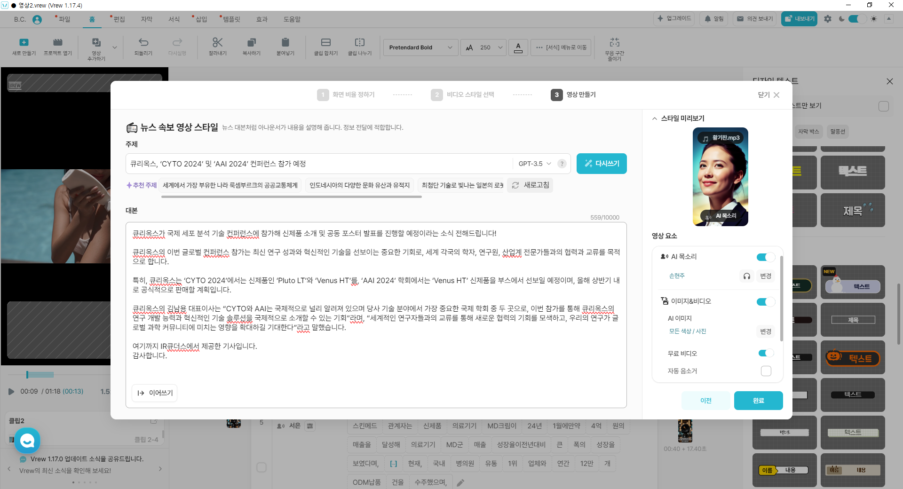The width and height of the screenshot is (903, 489).
Task: Toggle AI 목소리 switch
Action: click(x=765, y=257)
